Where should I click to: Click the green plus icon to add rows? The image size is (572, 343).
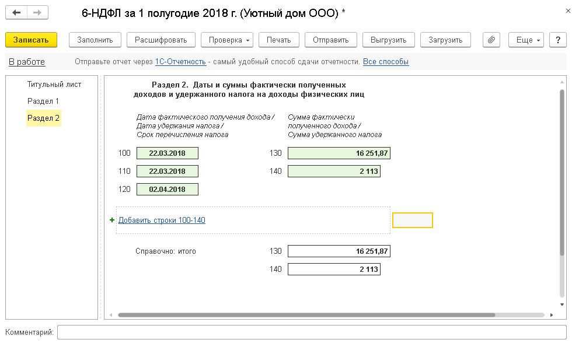(x=112, y=220)
